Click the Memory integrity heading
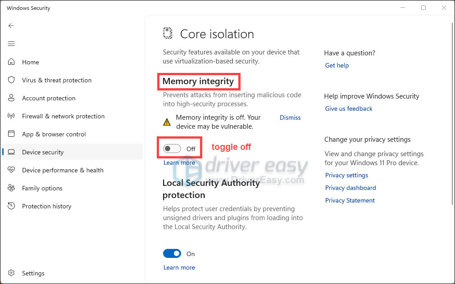The width and height of the screenshot is (455, 284). pyautogui.click(x=198, y=81)
